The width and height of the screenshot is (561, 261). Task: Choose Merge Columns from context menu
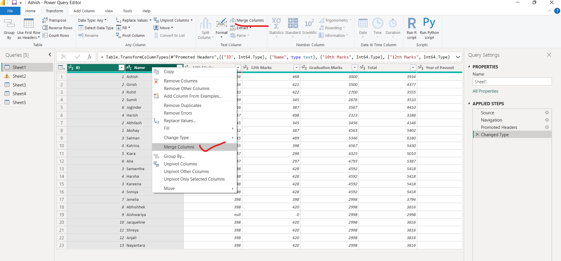tap(179, 147)
